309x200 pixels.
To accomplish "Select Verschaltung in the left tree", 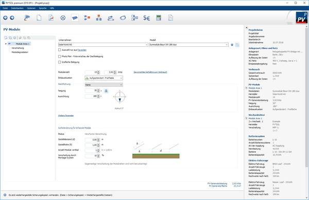I will (18, 48).
